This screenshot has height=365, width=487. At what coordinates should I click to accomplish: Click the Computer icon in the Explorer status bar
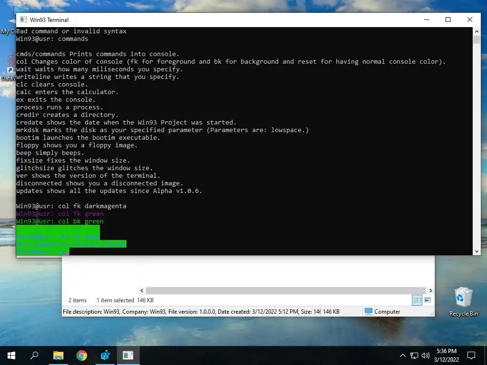tap(369, 311)
